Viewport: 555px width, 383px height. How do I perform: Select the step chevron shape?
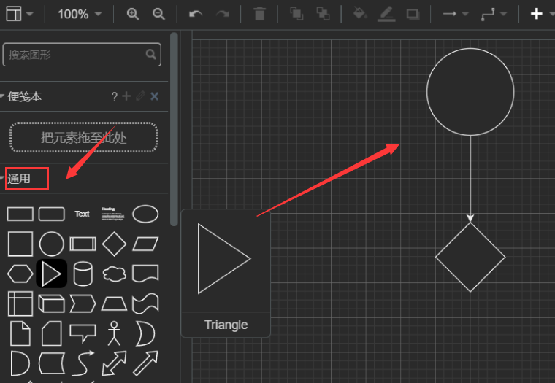tap(83, 303)
